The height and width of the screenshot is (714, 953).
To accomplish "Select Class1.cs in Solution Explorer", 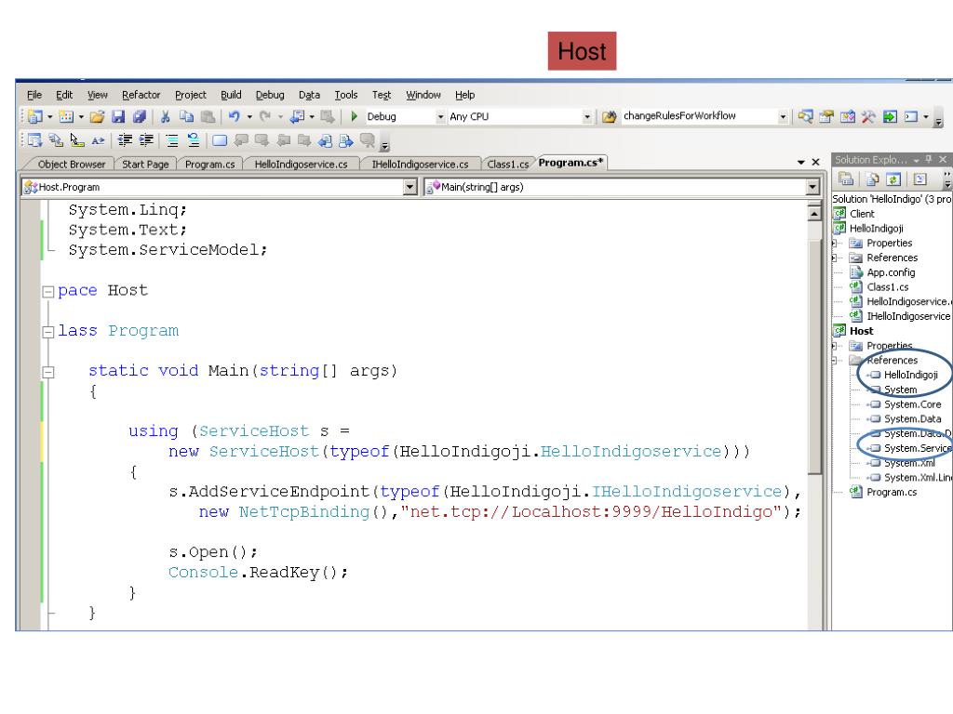I will pos(887,287).
